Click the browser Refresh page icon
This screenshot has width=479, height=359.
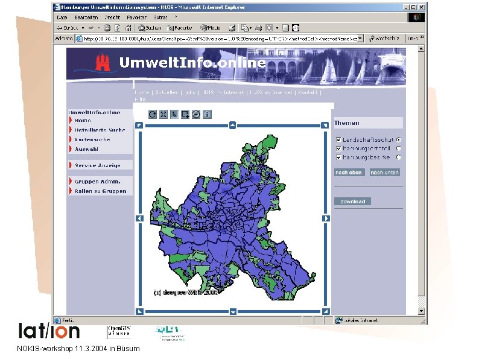[x=118, y=28]
